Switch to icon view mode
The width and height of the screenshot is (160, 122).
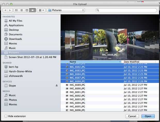pyautogui.click(x=16, y=10)
